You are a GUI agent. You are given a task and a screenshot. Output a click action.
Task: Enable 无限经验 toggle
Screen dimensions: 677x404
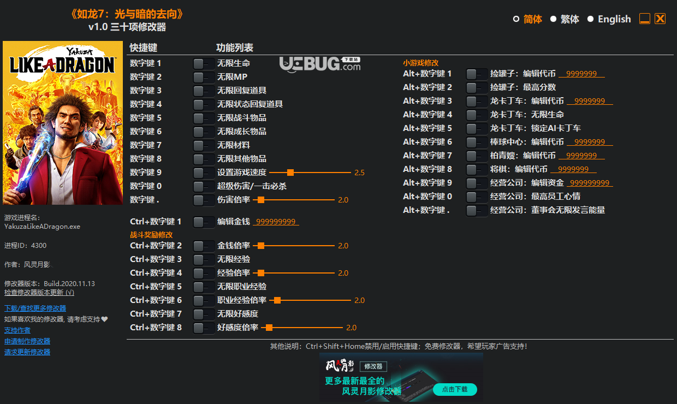tap(204, 259)
